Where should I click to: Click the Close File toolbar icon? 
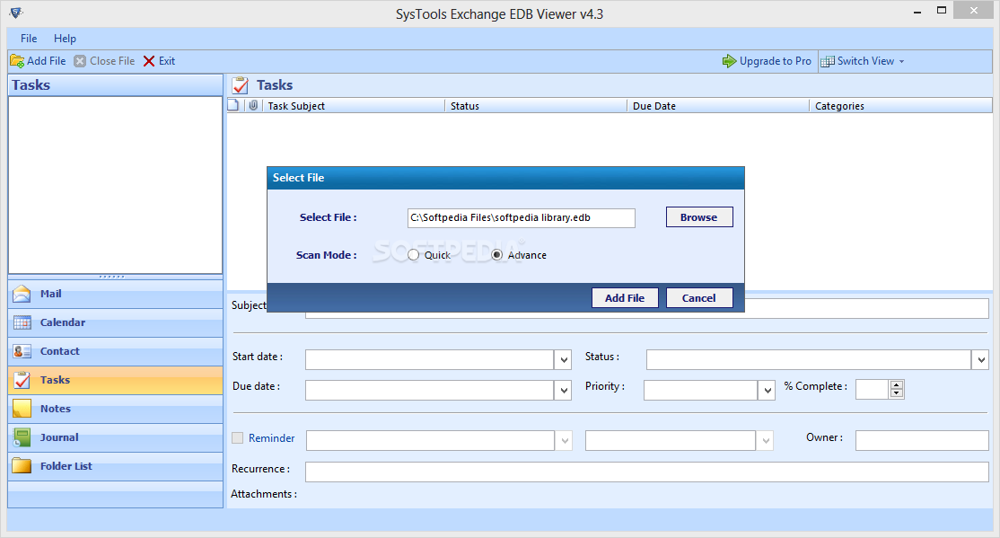[x=80, y=61]
